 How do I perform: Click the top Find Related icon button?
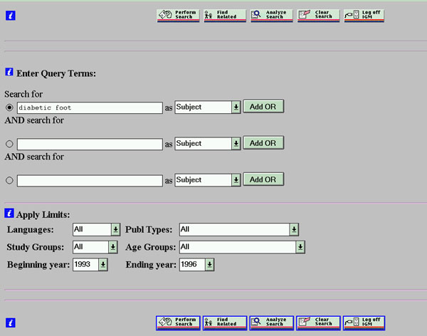224,15
